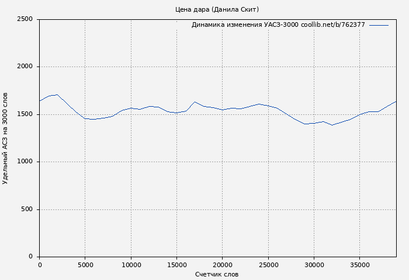Select the Y-axis label "Удельный АСЗ на 3000 слов"
The image size is (409, 280).
click(x=6, y=138)
